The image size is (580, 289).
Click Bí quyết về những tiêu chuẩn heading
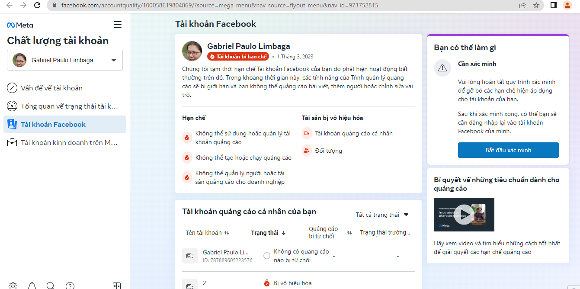[x=497, y=184]
